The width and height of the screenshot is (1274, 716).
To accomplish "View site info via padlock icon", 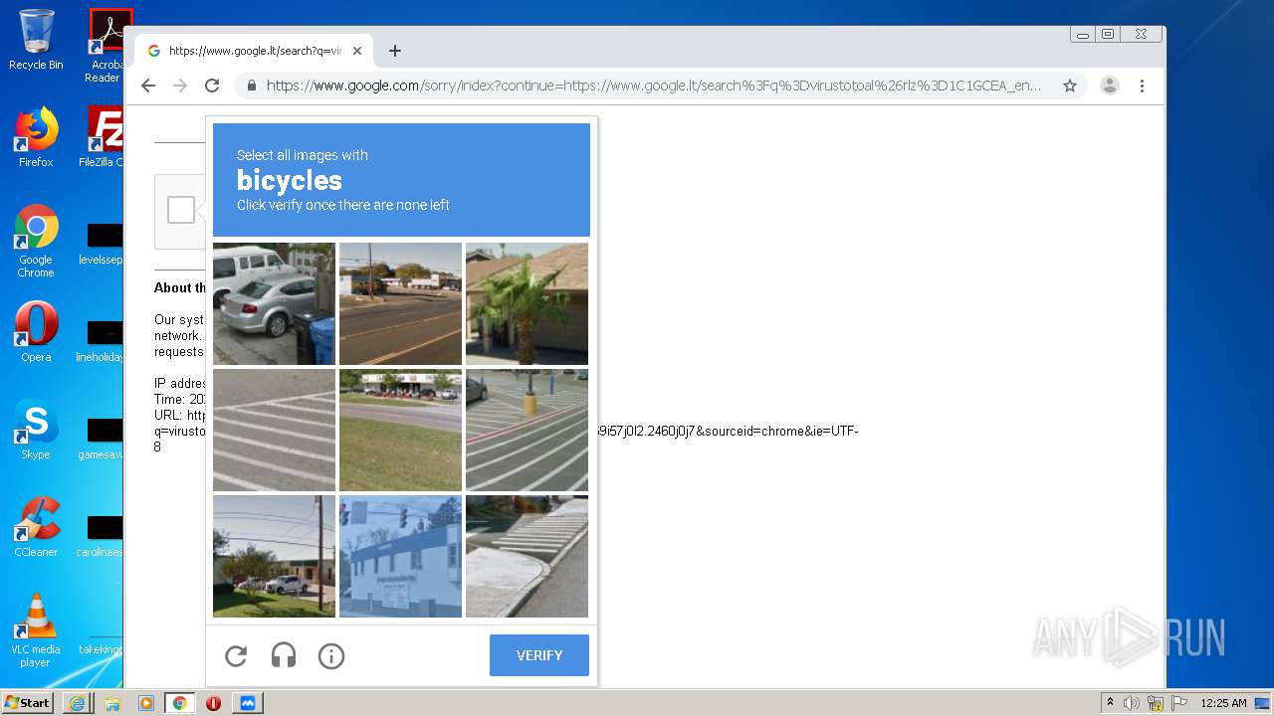I will click(251, 86).
